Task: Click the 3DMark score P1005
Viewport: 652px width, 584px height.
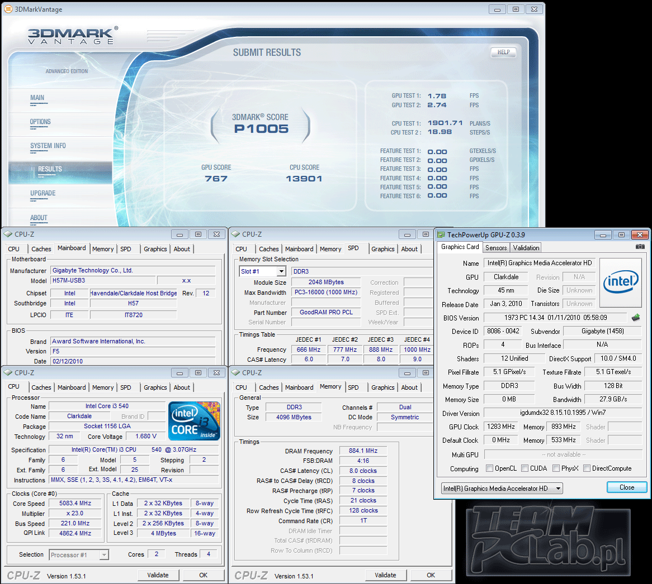Action: pos(261,128)
